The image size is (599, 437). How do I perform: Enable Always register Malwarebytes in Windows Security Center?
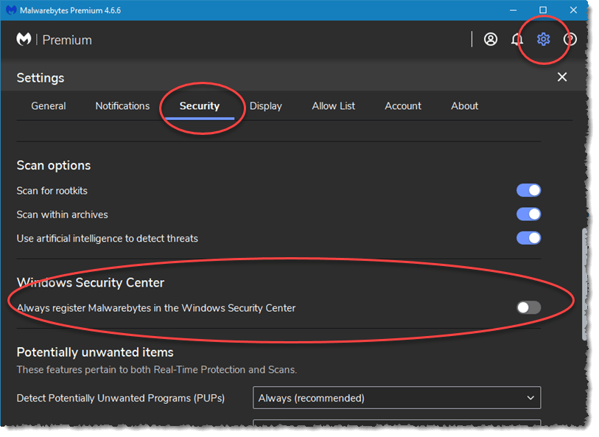[x=528, y=307]
